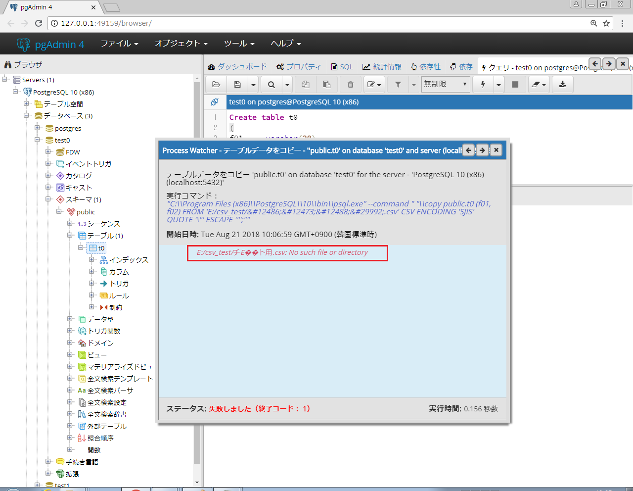Click the paste toolbar icon
The height and width of the screenshot is (491, 633).
[x=327, y=85]
